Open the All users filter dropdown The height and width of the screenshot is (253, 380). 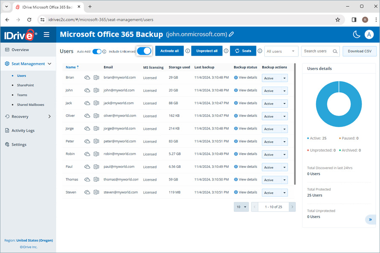281,51
